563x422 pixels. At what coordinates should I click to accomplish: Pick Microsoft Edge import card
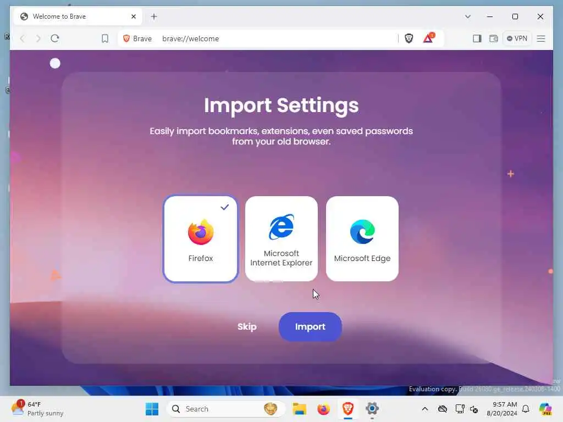pyautogui.click(x=362, y=239)
